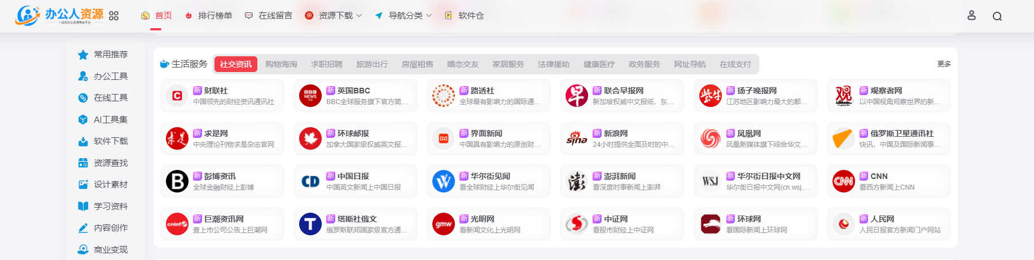Click the 俄罗斯卫星通讯社 orange icon
Screen dimensions: 1034x260
tap(844, 138)
